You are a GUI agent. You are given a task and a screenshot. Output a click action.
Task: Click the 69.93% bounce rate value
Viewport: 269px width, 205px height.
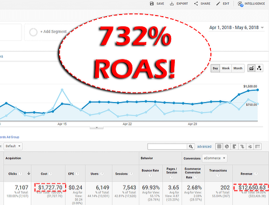pyautogui.click(x=151, y=187)
